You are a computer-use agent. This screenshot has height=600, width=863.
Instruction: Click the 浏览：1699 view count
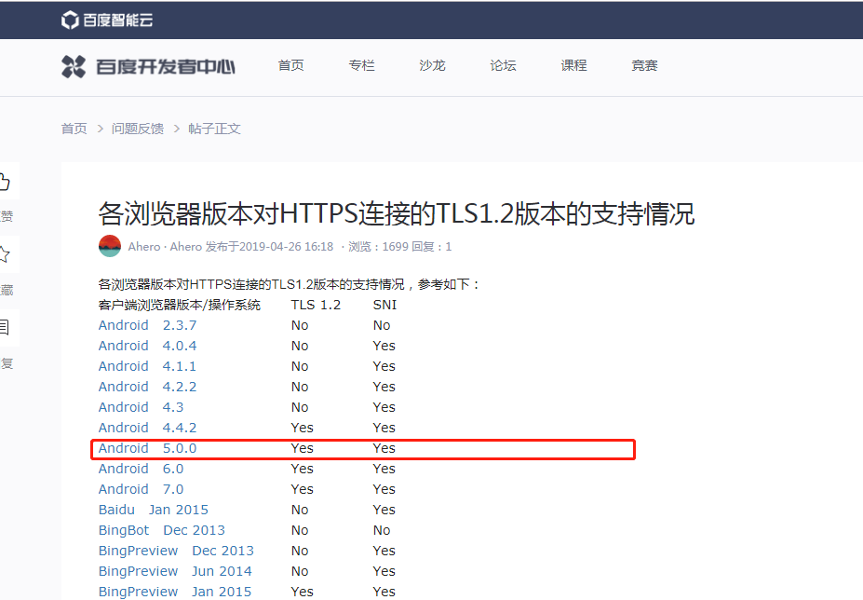coord(378,246)
